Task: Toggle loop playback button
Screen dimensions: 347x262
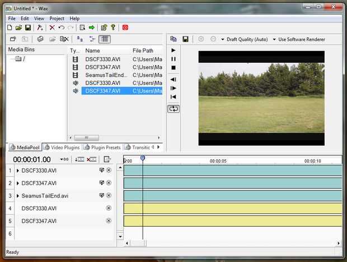Action: pyautogui.click(x=173, y=109)
